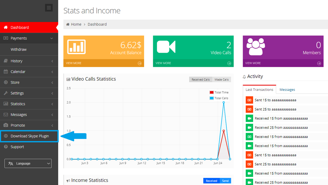Click the hamburger menu toggle icon
The image size is (328, 185).
49,8
